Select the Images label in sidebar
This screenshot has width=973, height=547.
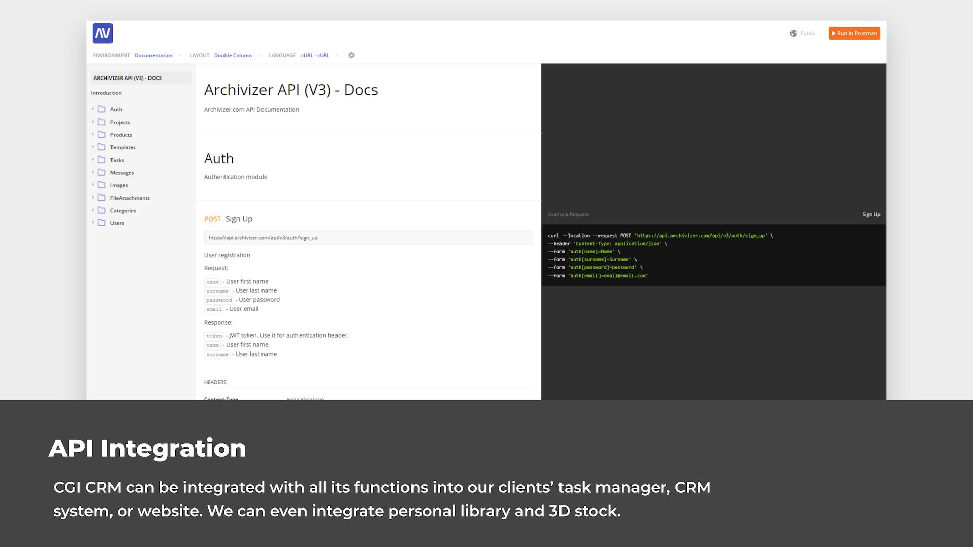(x=119, y=185)
